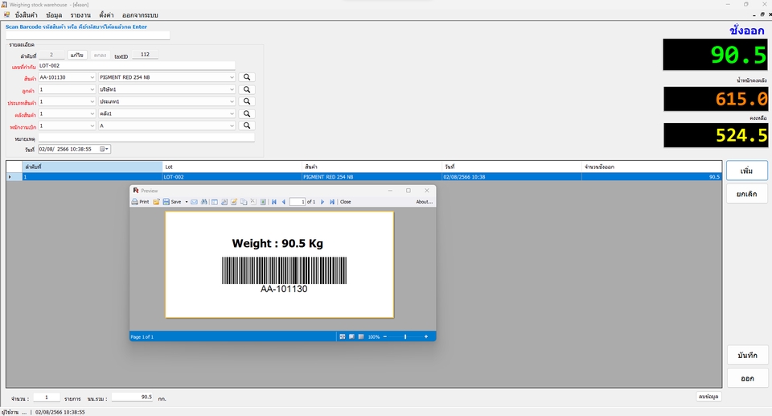
Task: Click the Lot column header
Action: coord(232,167)
